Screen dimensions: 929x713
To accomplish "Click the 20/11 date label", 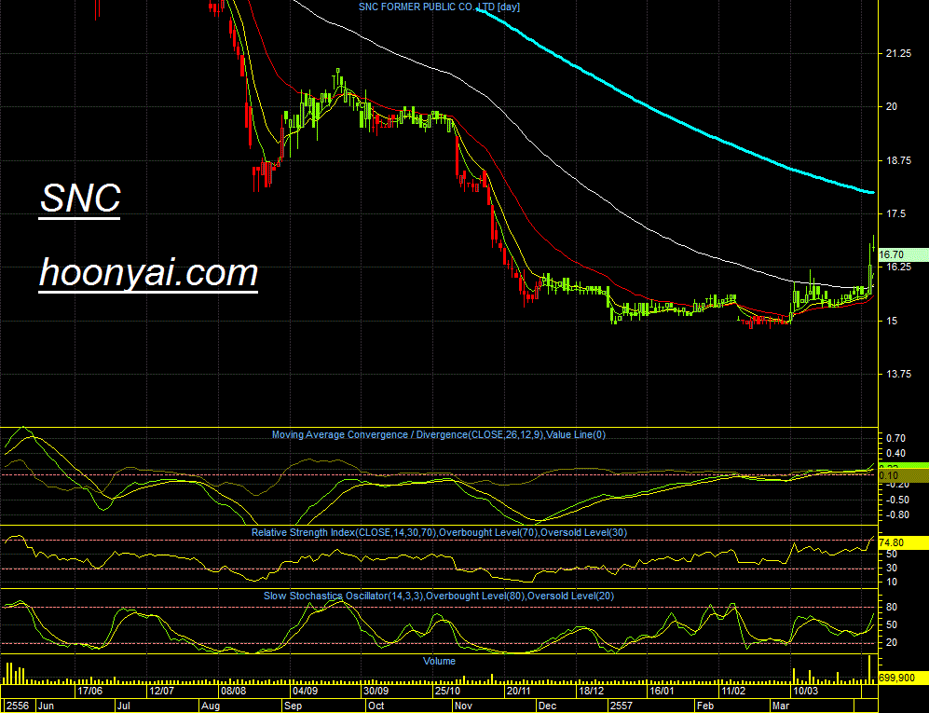I will [519, 691].
